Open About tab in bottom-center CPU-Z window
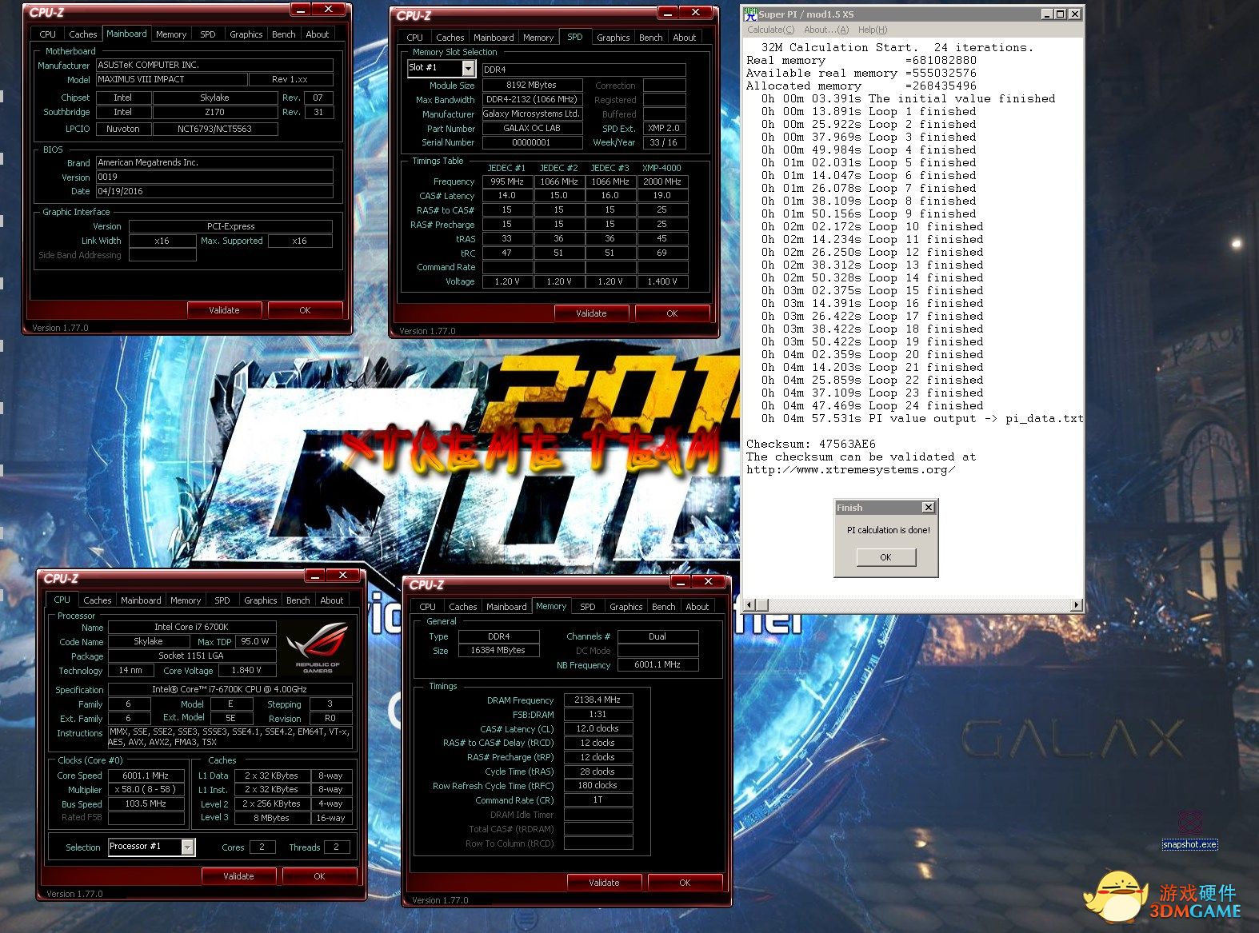Viewport: 1259px width, 933px height. [x=697, y=607]
